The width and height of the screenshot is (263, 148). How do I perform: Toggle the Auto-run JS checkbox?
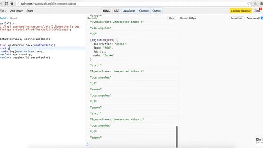[262, 18]
